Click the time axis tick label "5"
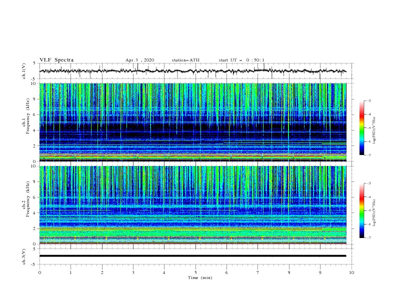Screen dimensions: 396x306 point(195,272)
